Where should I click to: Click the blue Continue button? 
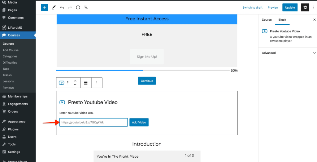147,81
